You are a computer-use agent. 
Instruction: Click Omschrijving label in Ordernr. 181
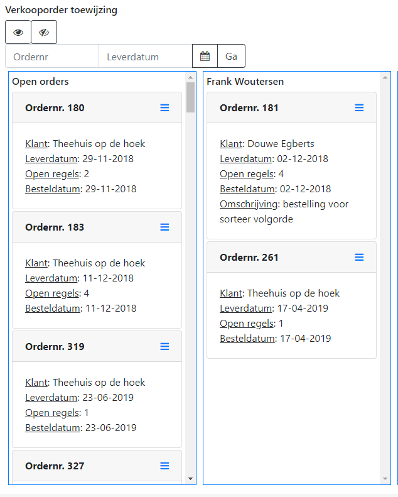pos(249,204)
